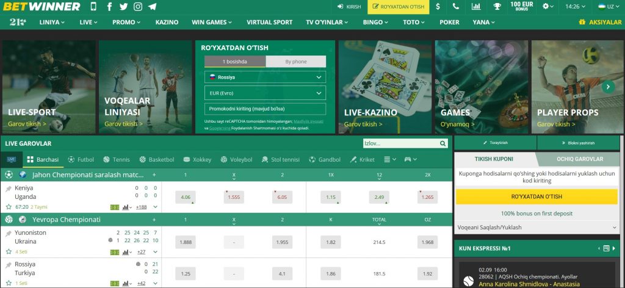The height and width of the screenshot is (288, 625).
Task: Expand Jahon Chempionati plus button
Action: [x=154, y=175]
